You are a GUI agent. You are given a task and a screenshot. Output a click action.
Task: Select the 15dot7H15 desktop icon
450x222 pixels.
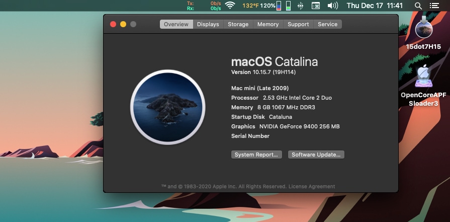[x=423, y=33]
